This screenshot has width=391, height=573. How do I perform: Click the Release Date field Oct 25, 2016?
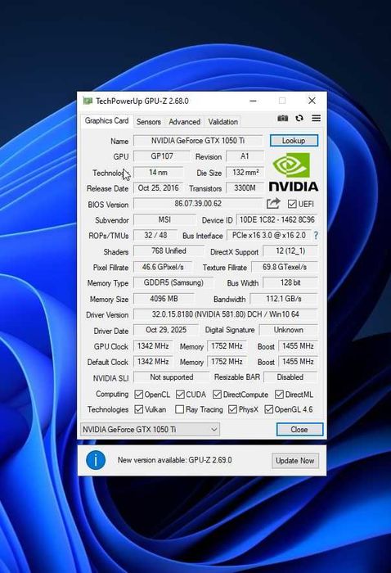[158, 188]
